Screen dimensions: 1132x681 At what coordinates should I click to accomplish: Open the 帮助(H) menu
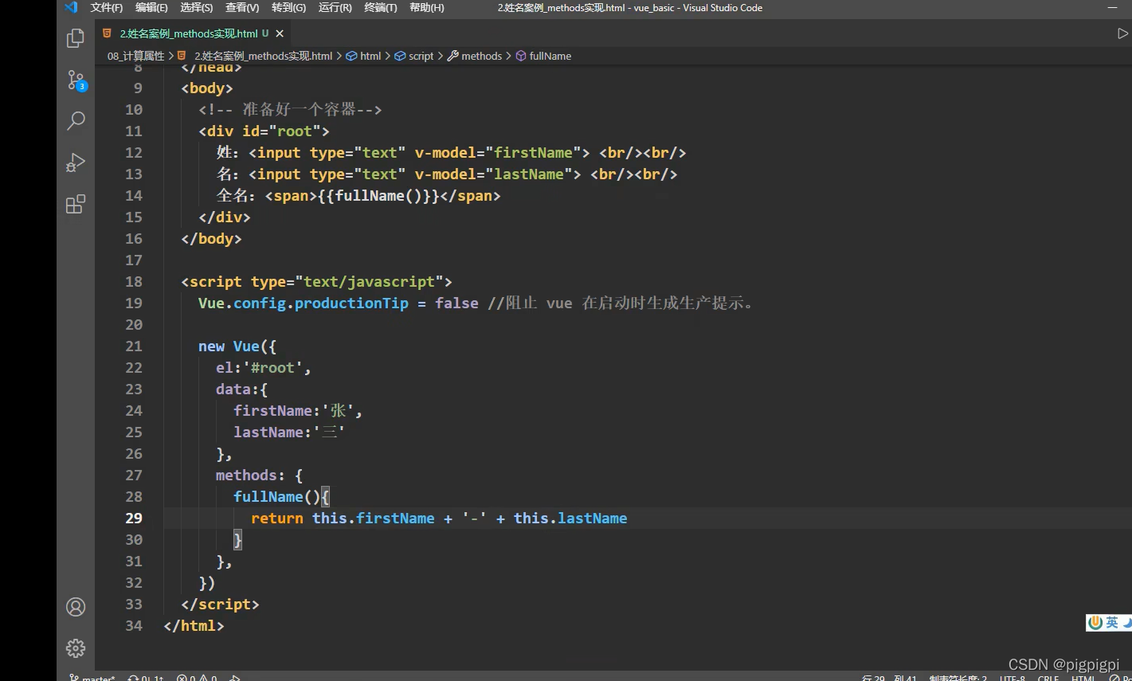426,7
